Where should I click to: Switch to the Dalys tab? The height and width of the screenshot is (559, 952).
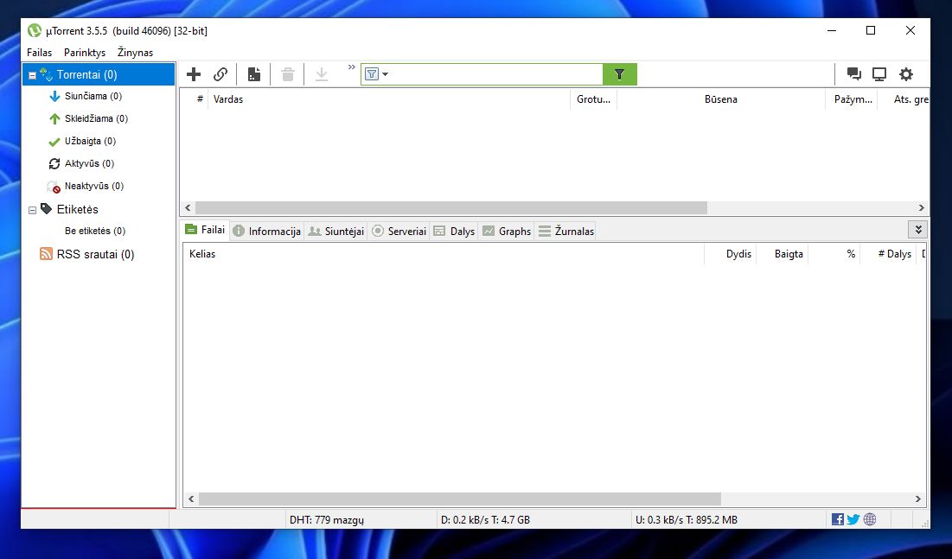pos(454,231)
